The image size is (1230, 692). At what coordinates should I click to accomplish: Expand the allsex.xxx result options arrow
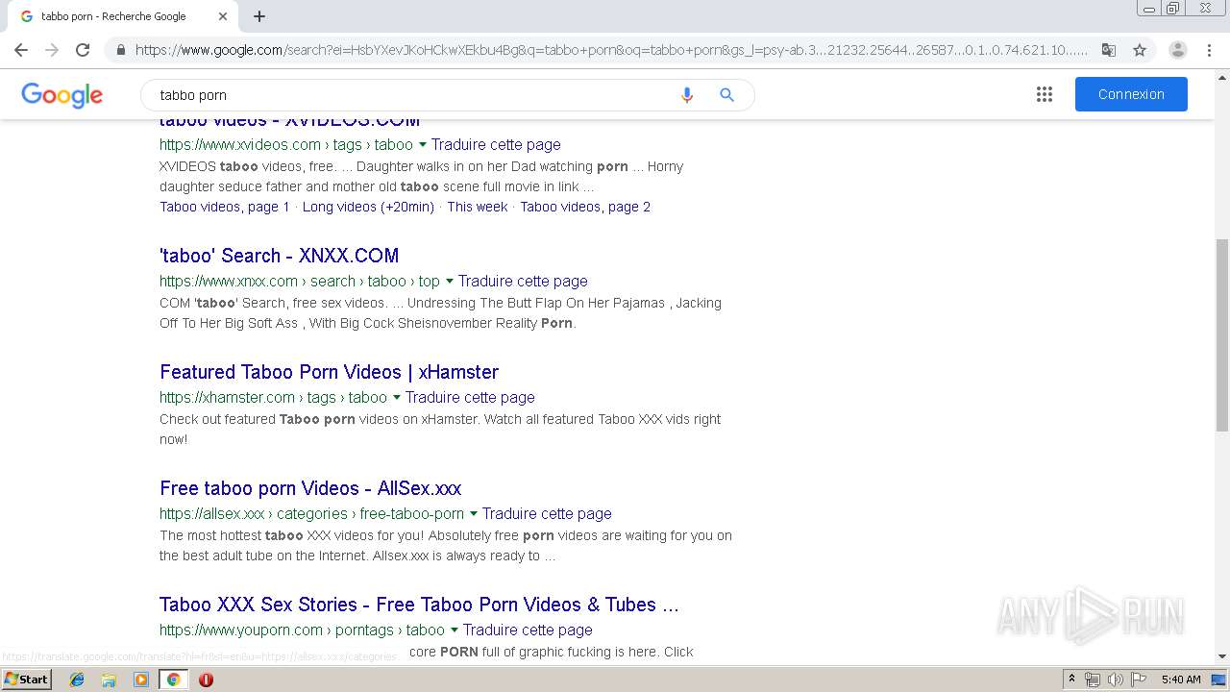tap(474, 514)
